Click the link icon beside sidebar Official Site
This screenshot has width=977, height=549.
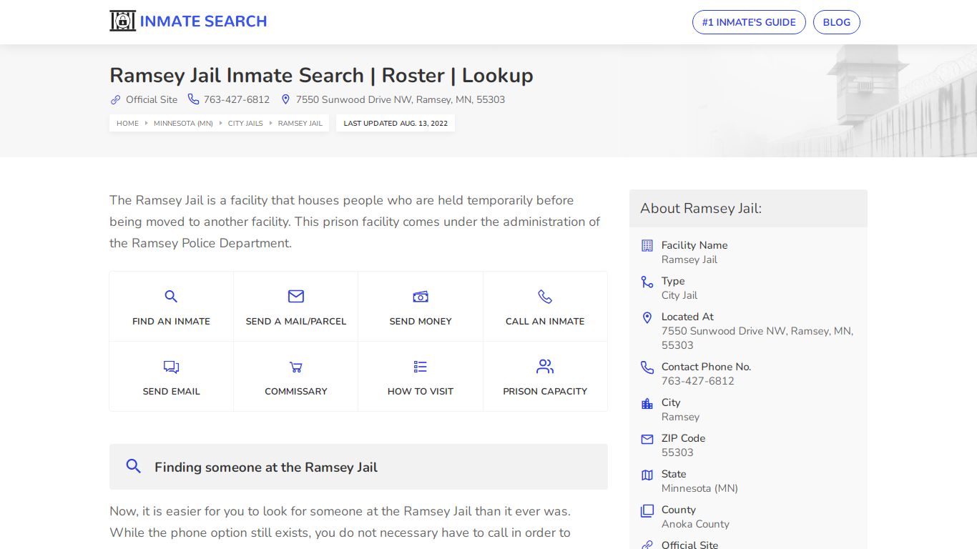click(x=647, y=545)
